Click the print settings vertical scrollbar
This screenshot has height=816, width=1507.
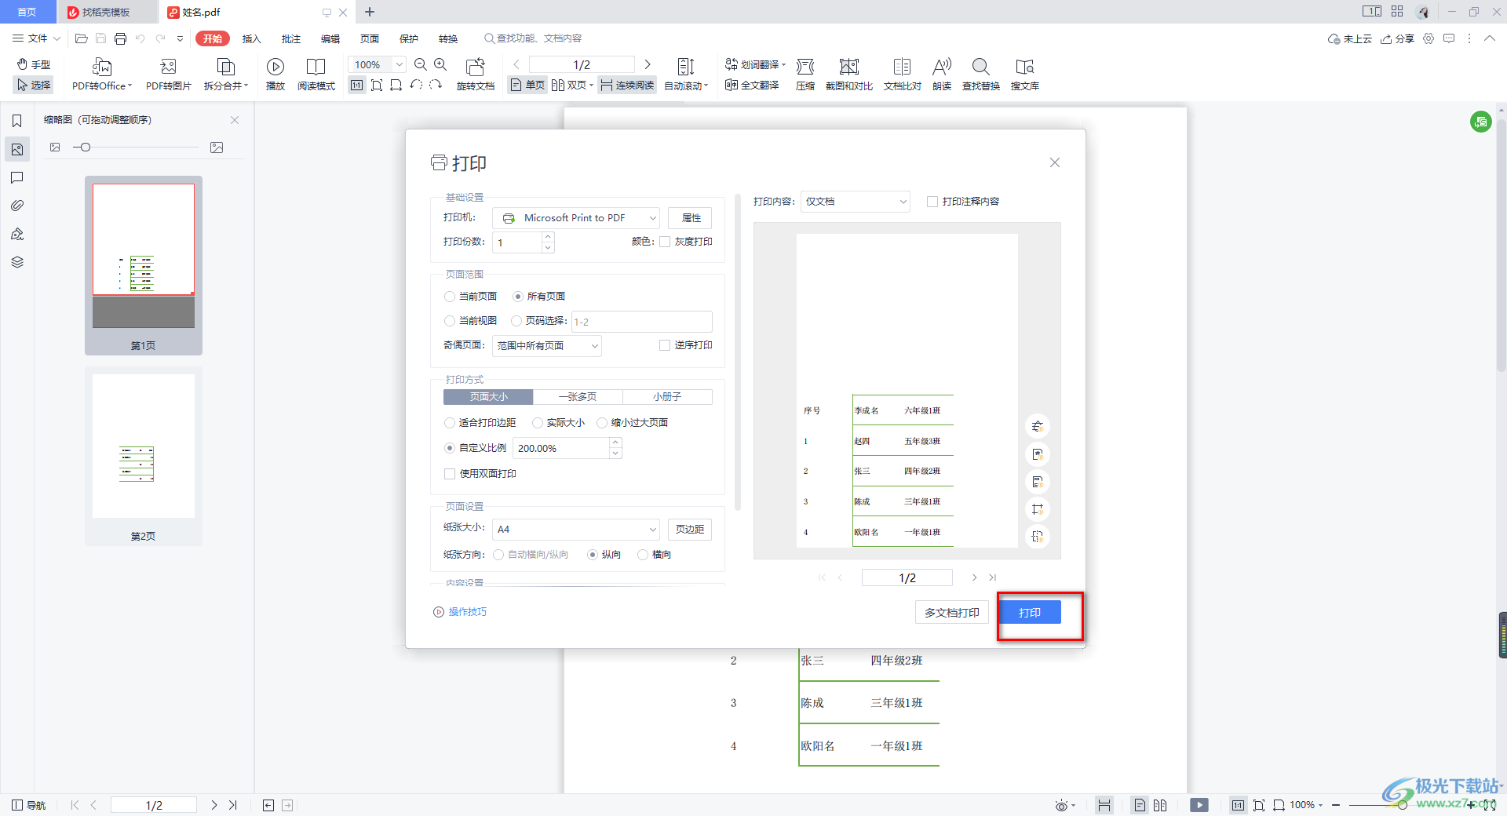point(737,353)
